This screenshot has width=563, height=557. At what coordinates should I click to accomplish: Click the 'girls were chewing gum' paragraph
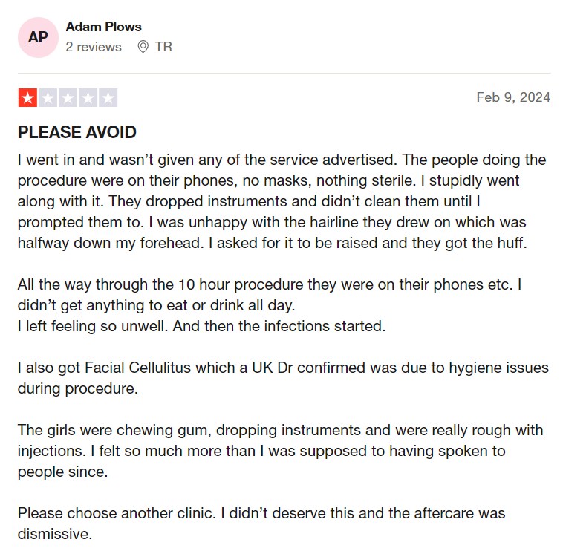[281, 451]
